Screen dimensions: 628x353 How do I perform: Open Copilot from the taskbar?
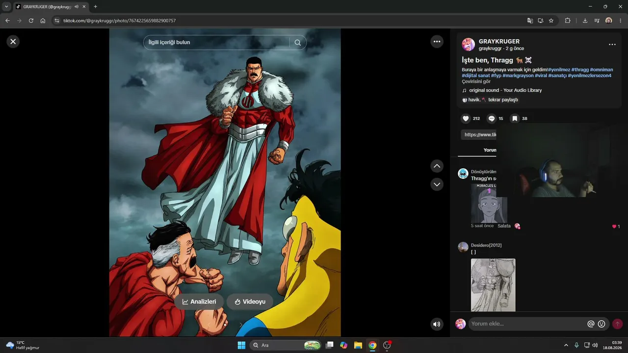tap(344, 345)
